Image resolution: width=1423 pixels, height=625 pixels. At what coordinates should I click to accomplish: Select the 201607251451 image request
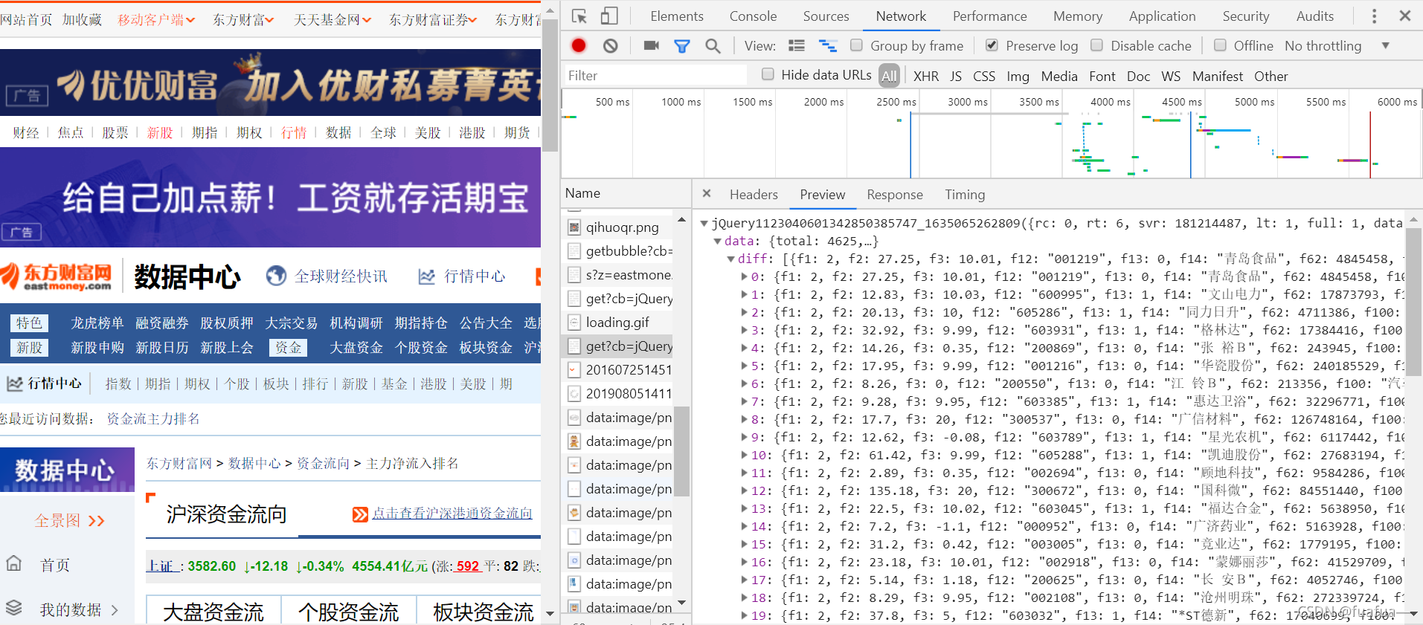tap(620, 369)
